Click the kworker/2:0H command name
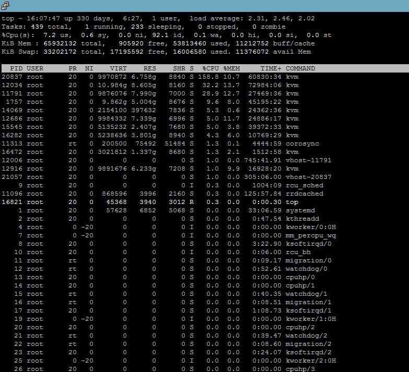Screen dimensions: 409x372 [311, 361]
